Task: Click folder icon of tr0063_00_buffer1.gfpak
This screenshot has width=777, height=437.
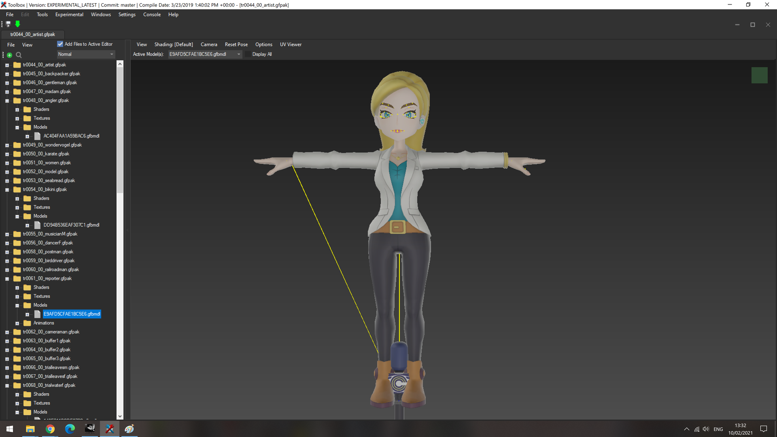Action: click(17, 341)
